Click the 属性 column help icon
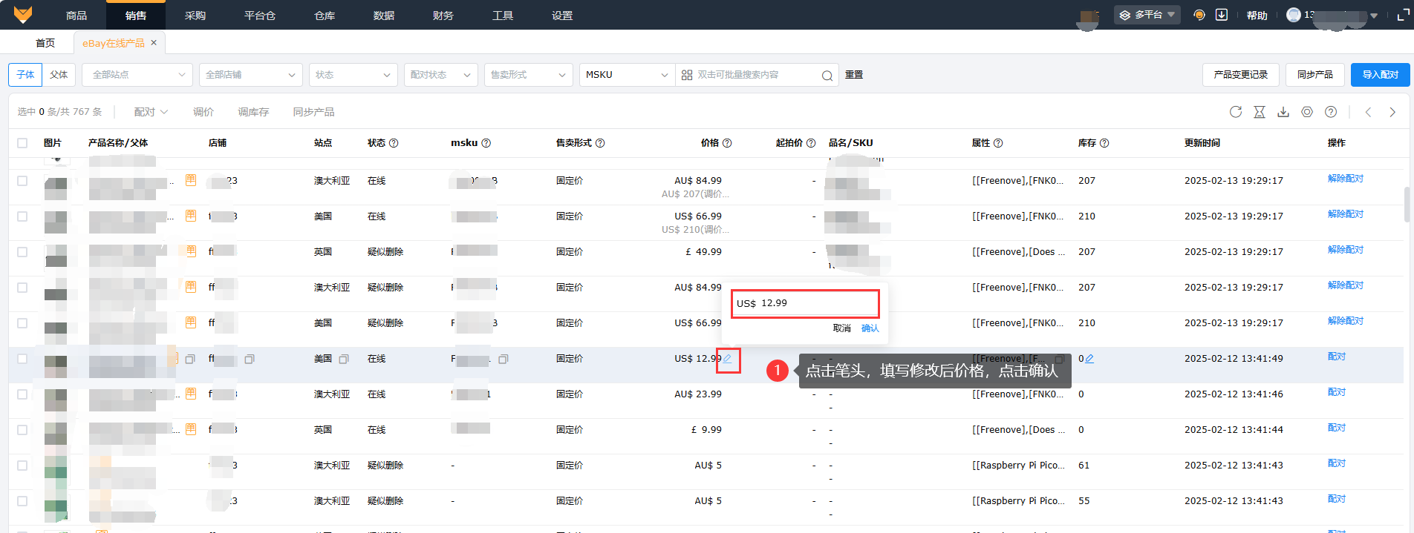 (998, 143)
